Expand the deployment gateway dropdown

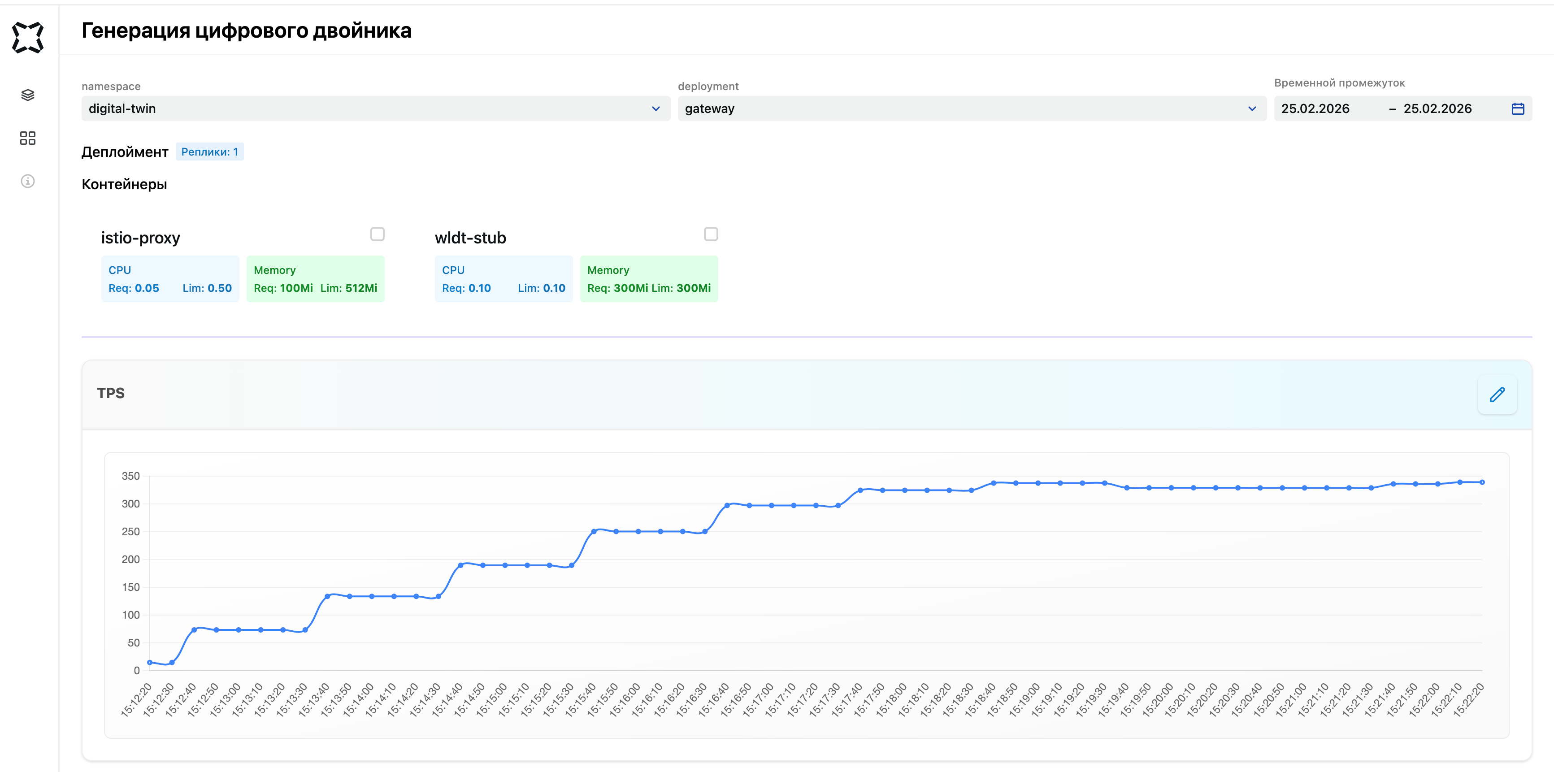point(972,108)
